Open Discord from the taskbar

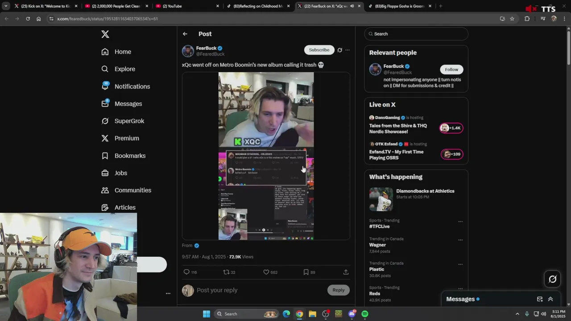[x=352, y=314]
